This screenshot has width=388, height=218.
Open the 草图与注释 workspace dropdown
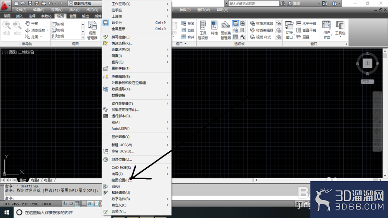pos(84,3)
